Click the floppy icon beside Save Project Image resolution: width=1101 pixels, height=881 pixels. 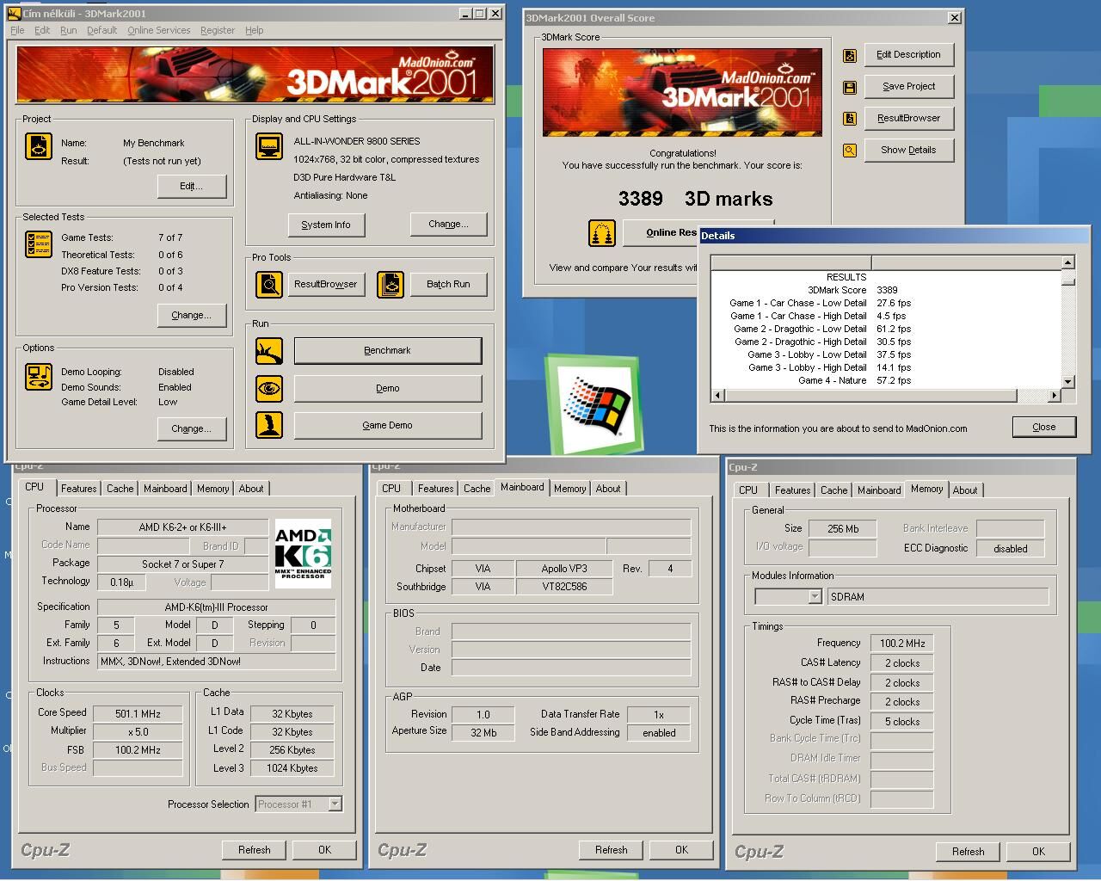click(850, 87)
